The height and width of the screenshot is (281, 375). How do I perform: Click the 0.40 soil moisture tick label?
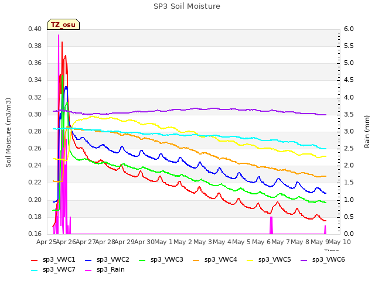[35, 29]
